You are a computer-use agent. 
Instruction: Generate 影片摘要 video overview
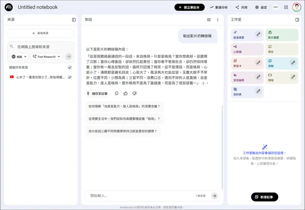(x=282, y=35)
